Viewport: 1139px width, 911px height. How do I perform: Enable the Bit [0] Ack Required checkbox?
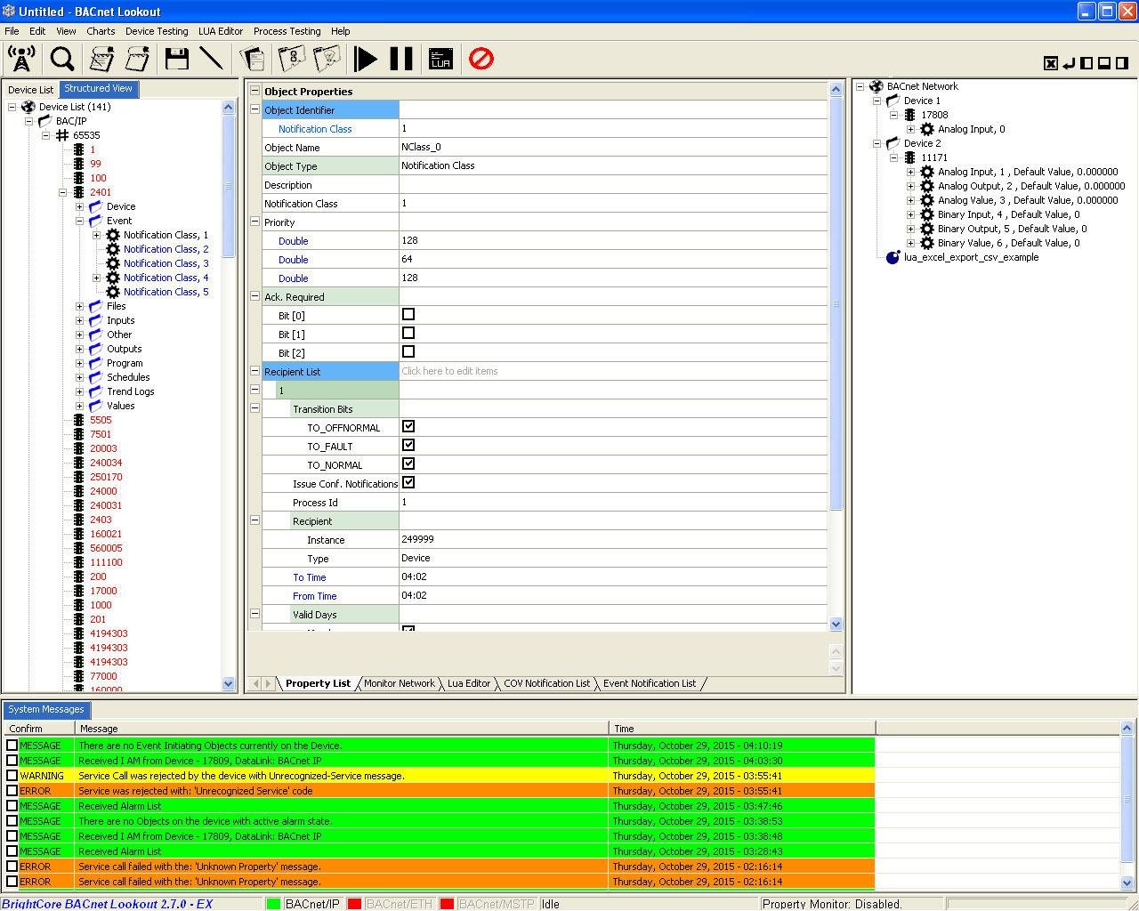(x=408, y=315)
